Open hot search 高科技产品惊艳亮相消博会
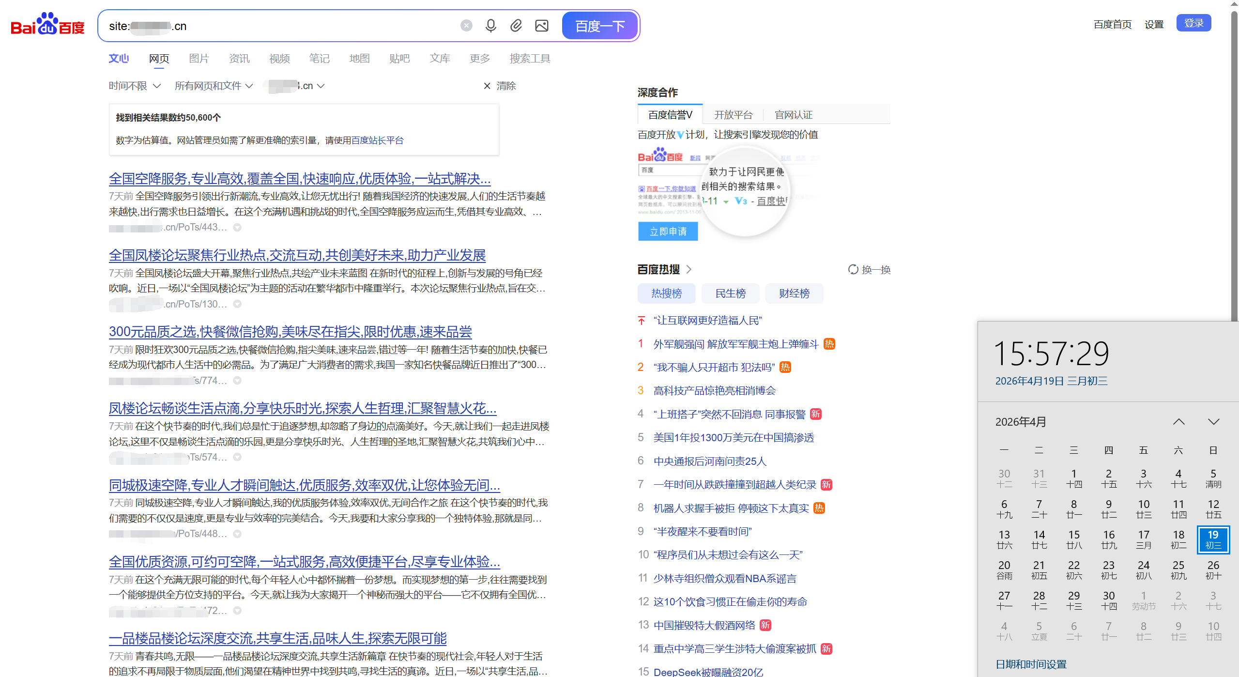 715,391
